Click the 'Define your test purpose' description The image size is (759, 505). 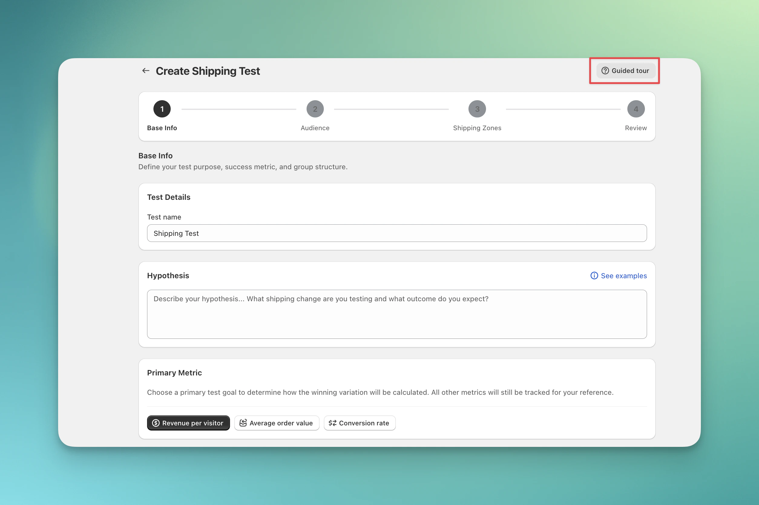point(243,167)
